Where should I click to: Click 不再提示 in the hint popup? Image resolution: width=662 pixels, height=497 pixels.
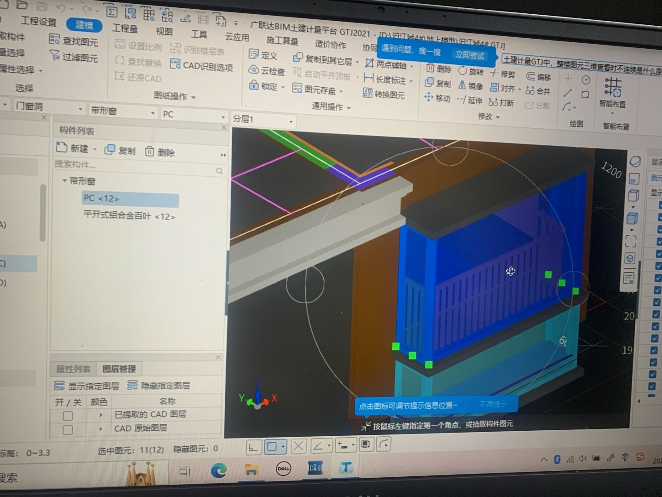[x=493, y=404]
